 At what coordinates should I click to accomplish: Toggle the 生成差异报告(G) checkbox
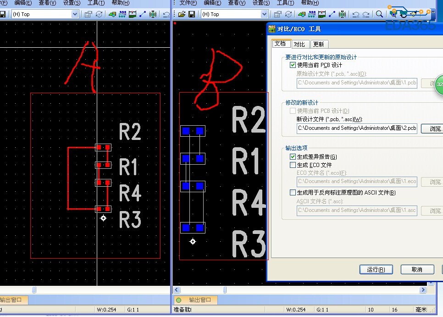tap(293, 156)
